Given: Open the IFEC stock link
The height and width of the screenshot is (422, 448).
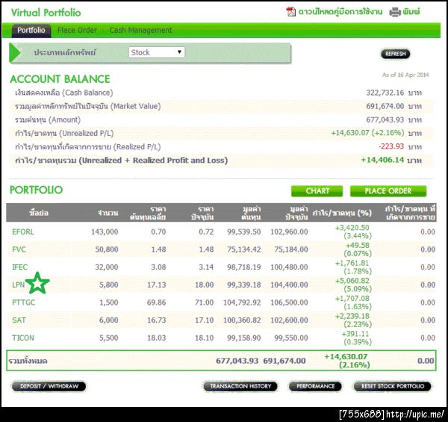Looking at the screenshot, I should click(x=20, y=267).
